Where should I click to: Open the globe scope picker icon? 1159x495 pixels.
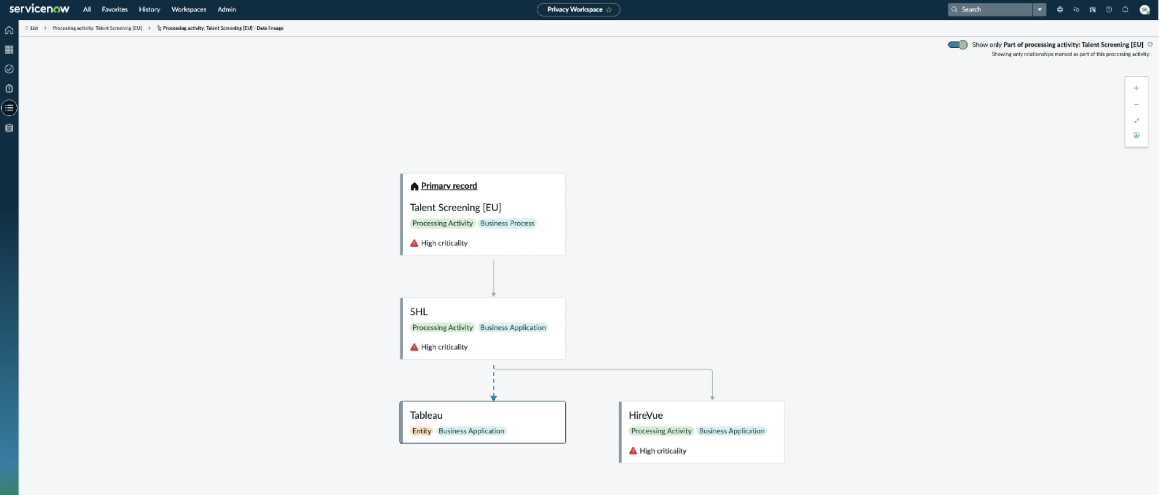tap(1060, 9)
